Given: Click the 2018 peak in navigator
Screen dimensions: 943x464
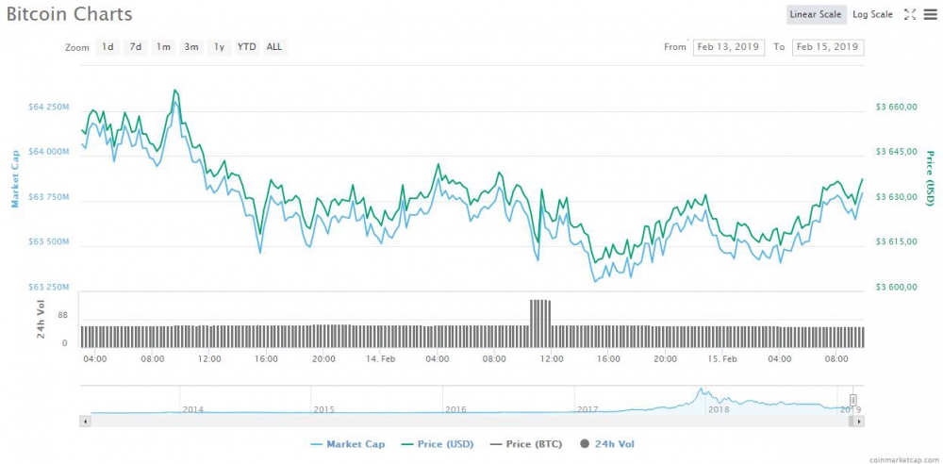Looking at the screenshot, I should (x=700, y=390).
